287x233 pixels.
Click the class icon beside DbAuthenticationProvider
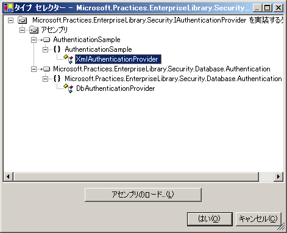pyautogui.click(x=68, y=88)
